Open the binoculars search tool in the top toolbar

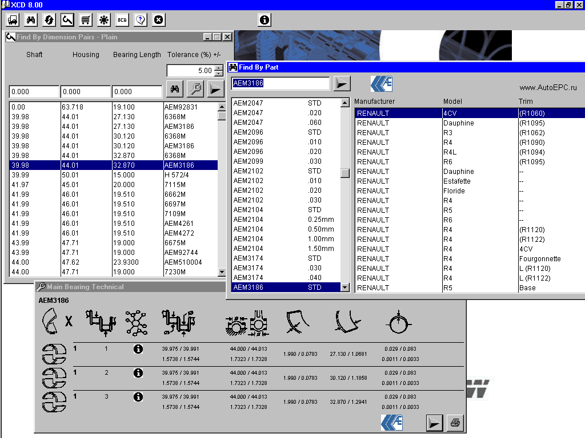pos(31,20)
